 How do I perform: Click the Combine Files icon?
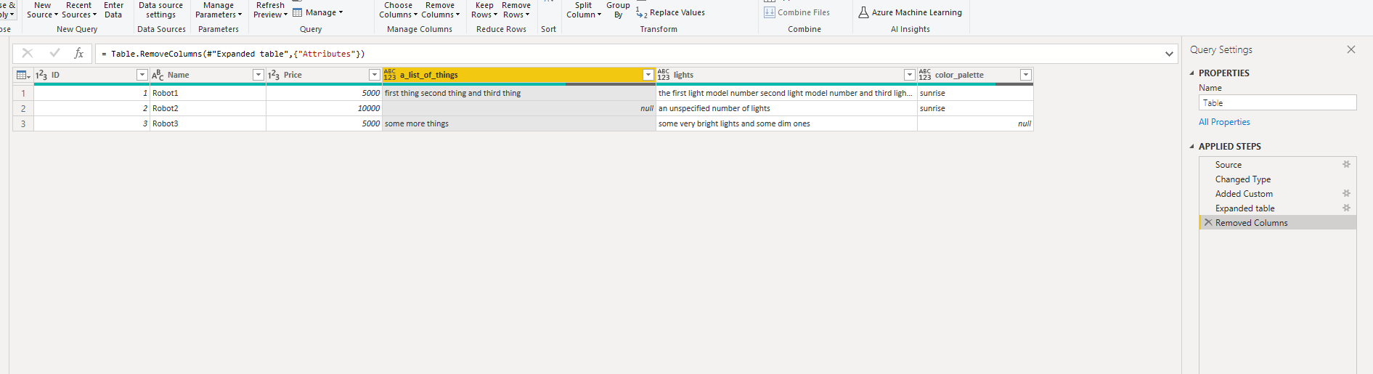tap(770, 12)
